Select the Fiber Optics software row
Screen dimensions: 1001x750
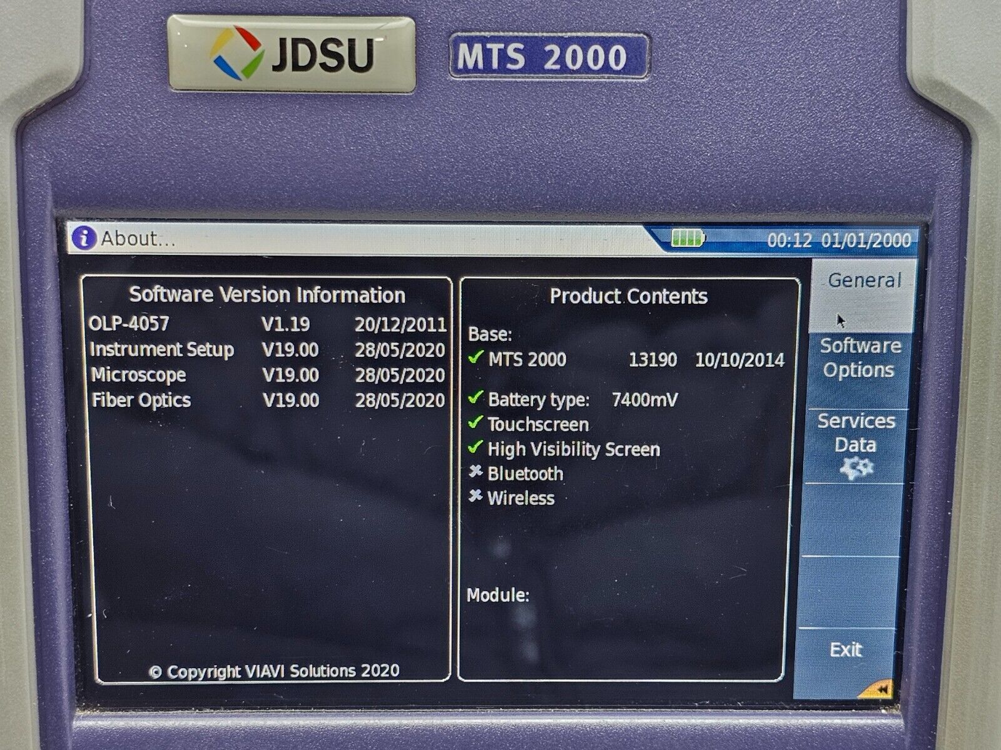[267, 400]
